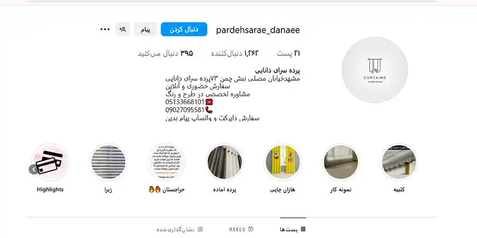This screenshot has height=238, width=477.
Task: Open the نشان‌گذاری‌شده tagged tab
Action: 180,230
